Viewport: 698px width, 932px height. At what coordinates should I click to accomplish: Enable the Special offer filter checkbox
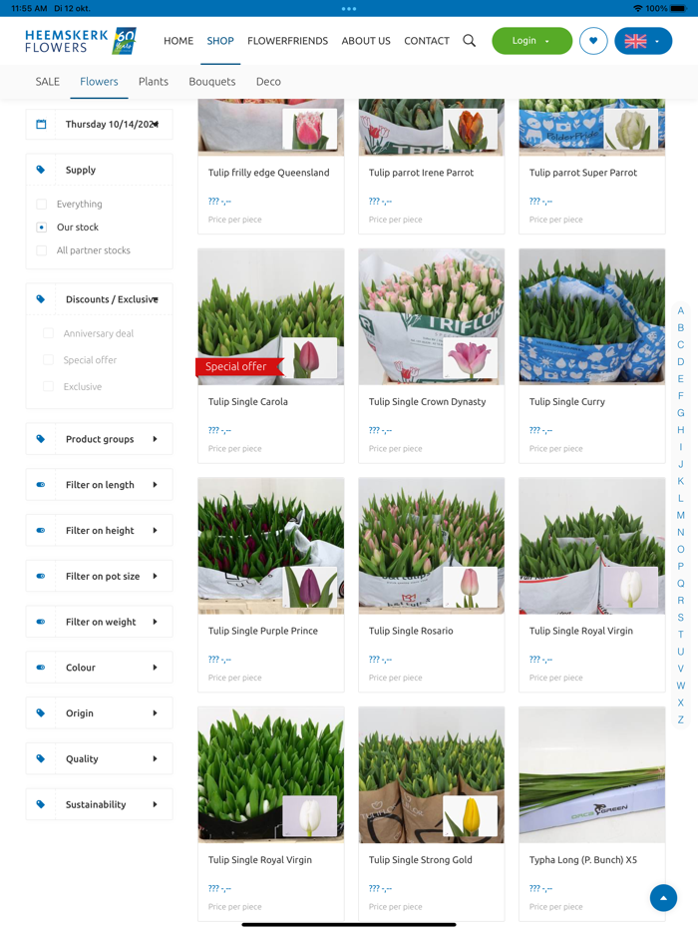pyautogui.click(x=49, y=360)
